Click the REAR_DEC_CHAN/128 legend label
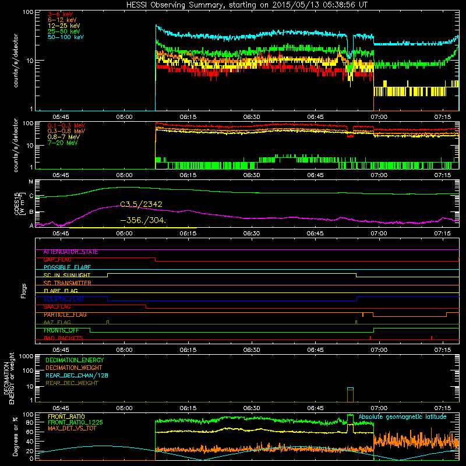Viewport: 466px width, 466px height. pyautogui.click(x=77, y=375)
